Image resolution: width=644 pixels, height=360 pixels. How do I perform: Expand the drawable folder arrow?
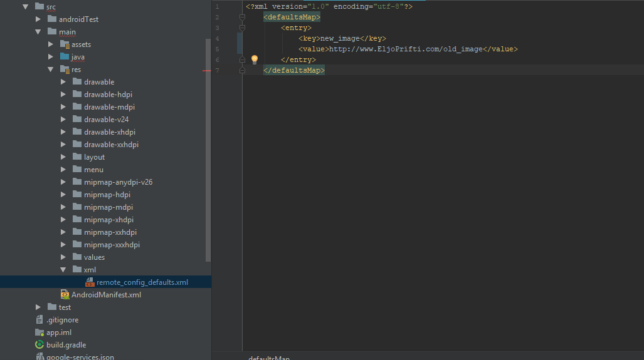tap(63, 81)
